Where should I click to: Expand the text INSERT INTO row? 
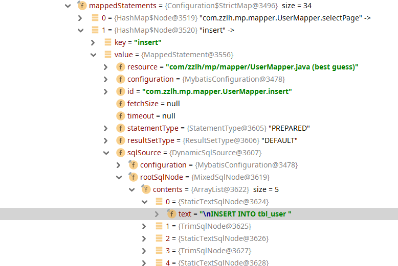157,214
